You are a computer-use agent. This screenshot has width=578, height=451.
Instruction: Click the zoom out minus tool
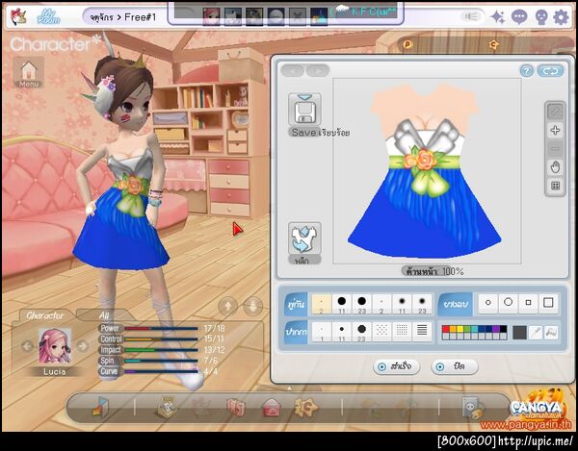[x=555, y=149]
